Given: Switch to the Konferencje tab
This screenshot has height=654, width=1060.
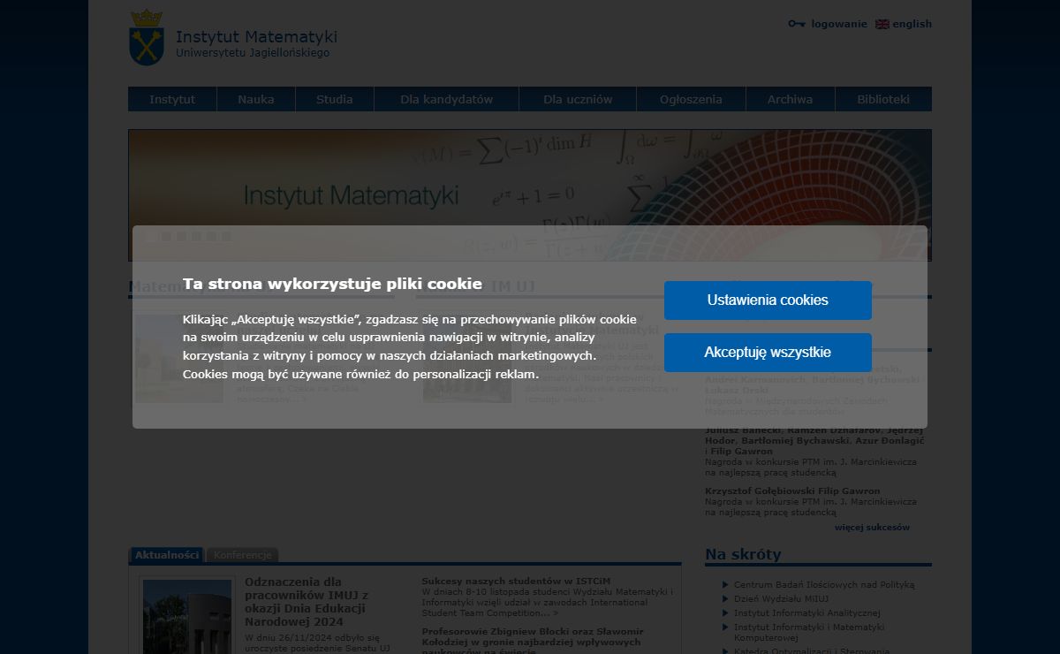Looking at the screenshot, I should point(243,555).
